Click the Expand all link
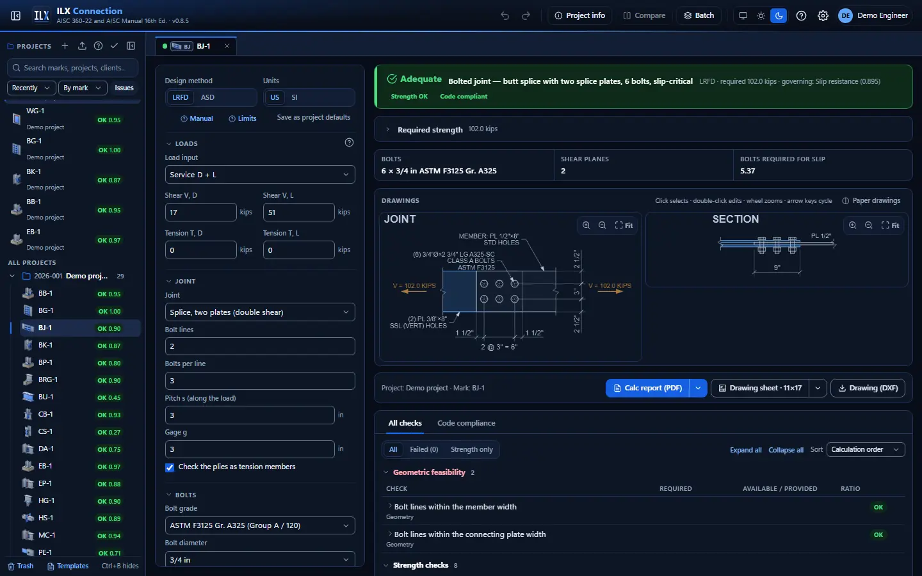The image size is (922, 576). click(x=745, y=450)
